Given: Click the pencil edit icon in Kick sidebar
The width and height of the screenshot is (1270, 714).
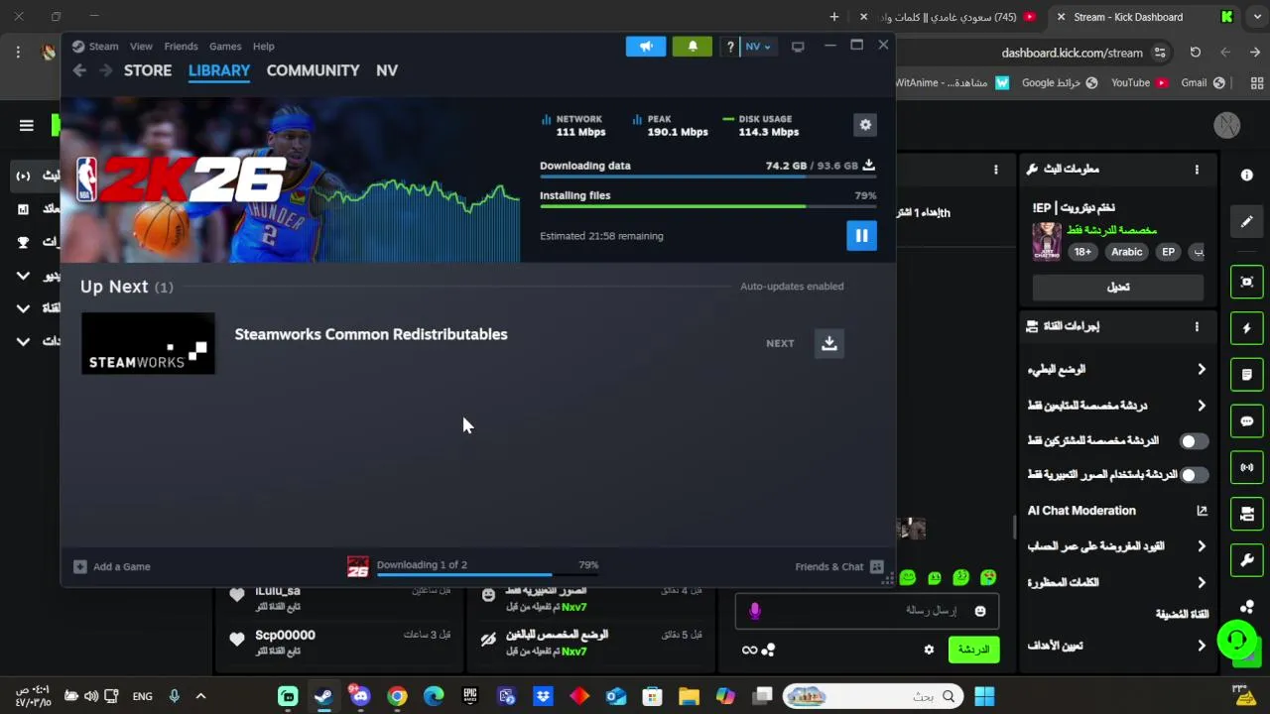Looking at the screenshot, I should [1247, 222].
